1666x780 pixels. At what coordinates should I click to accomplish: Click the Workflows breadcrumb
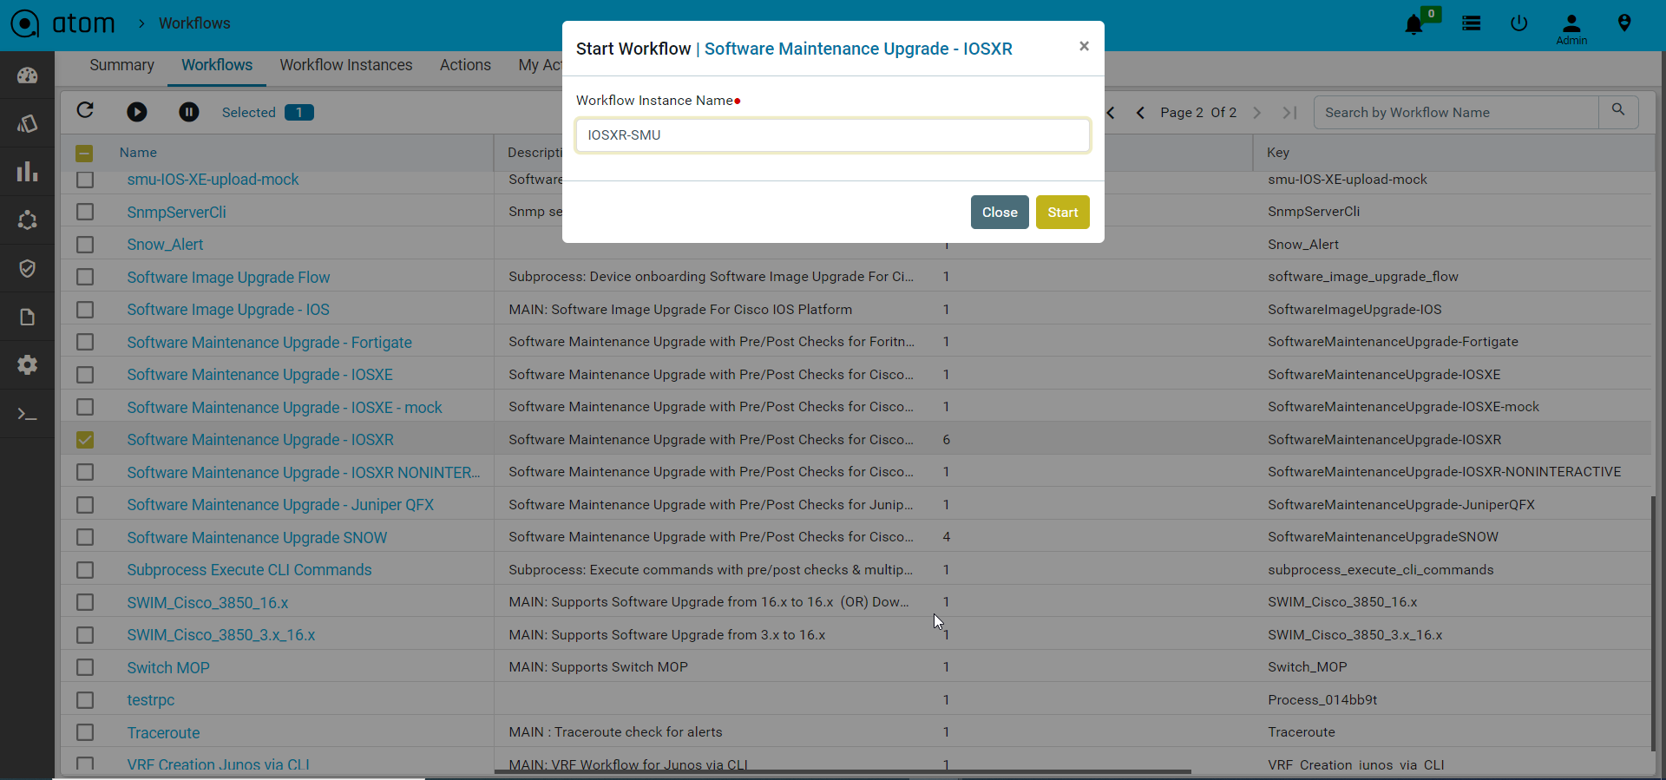point(194,23)
